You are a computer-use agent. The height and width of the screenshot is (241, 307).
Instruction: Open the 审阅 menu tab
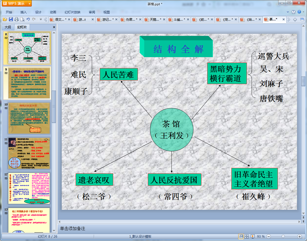point(92,12)
